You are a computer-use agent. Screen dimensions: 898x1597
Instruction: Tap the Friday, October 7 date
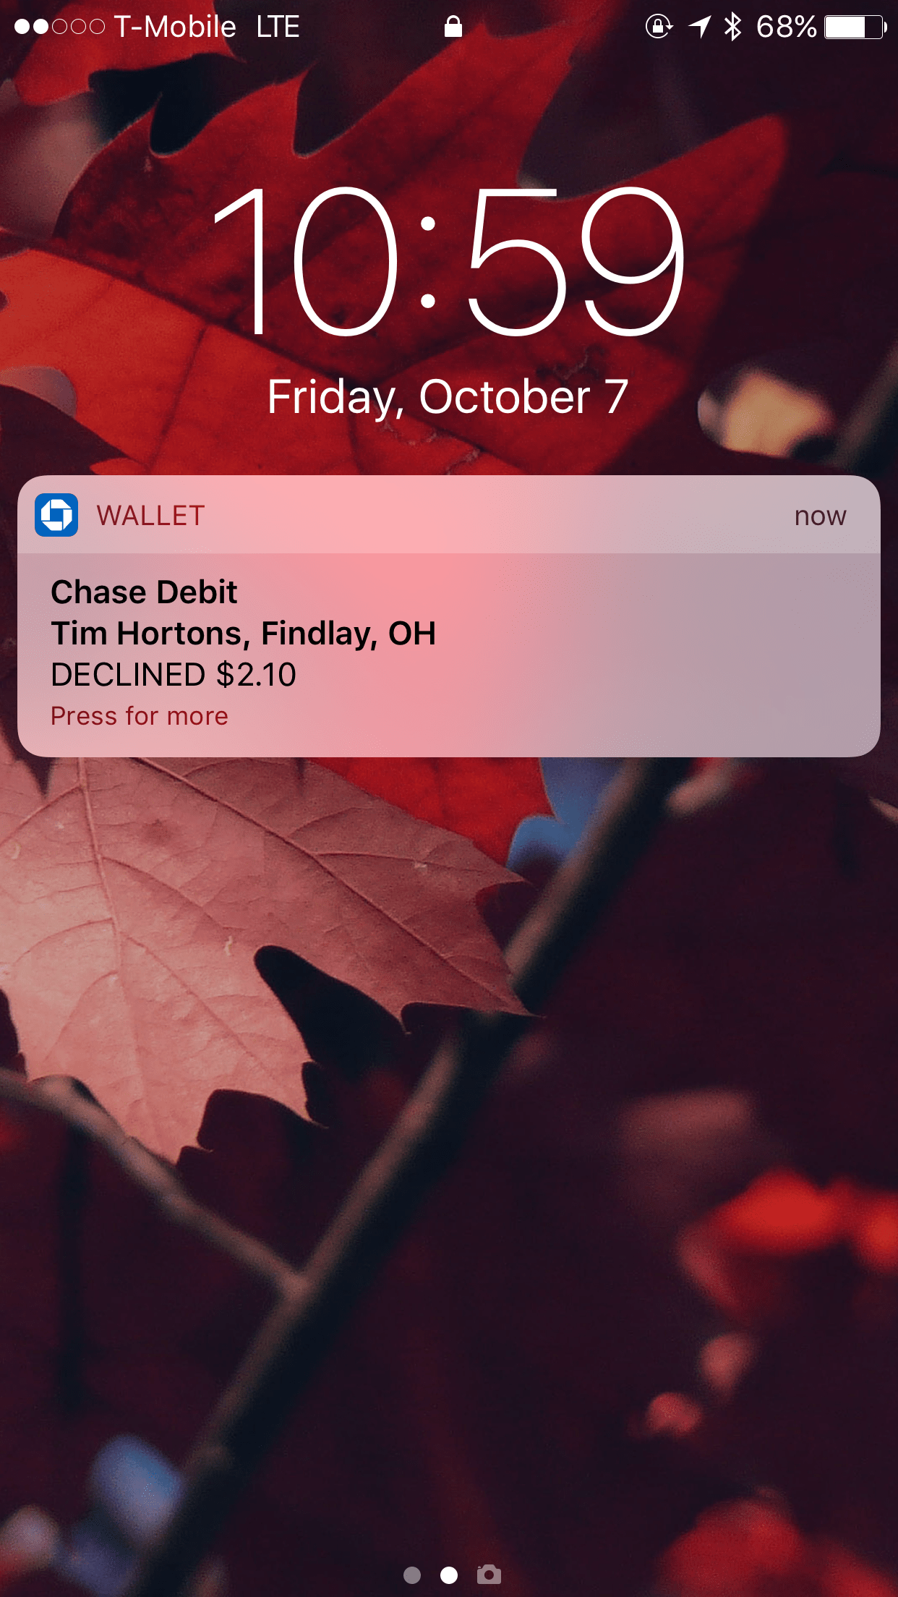tap(448, 397)
